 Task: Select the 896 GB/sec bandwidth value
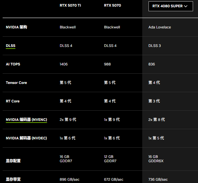point(70,179)
